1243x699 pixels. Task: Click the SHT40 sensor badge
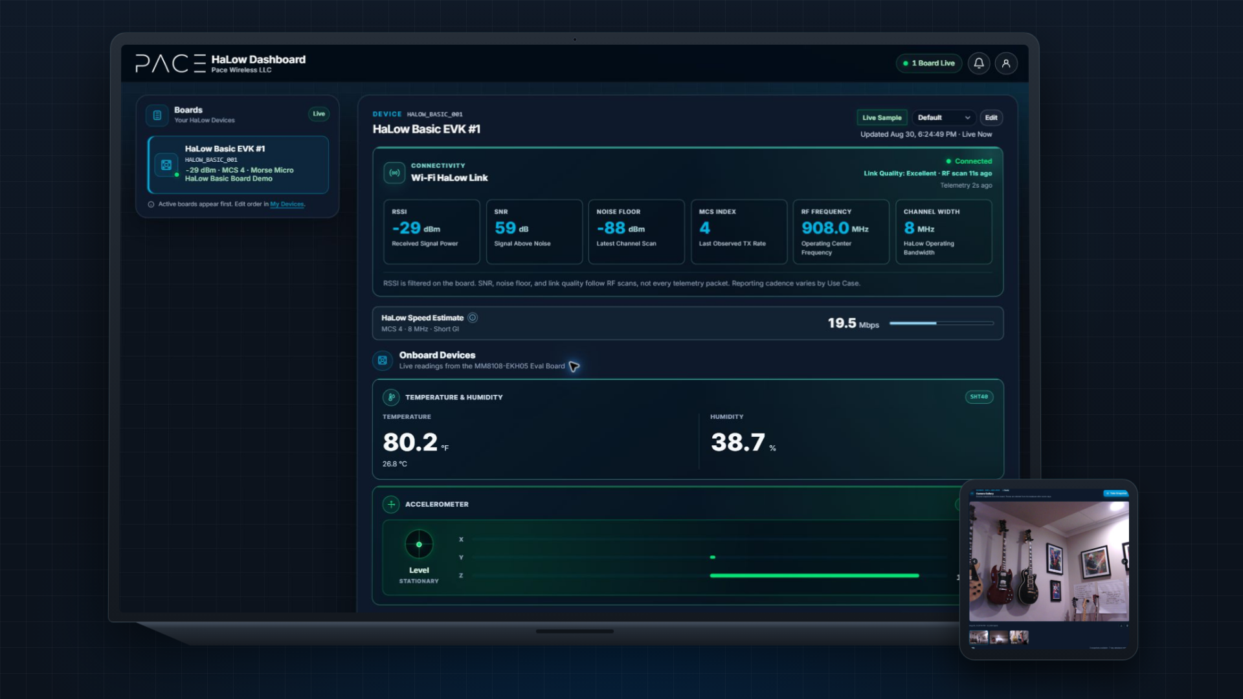[x=979, y=397]
